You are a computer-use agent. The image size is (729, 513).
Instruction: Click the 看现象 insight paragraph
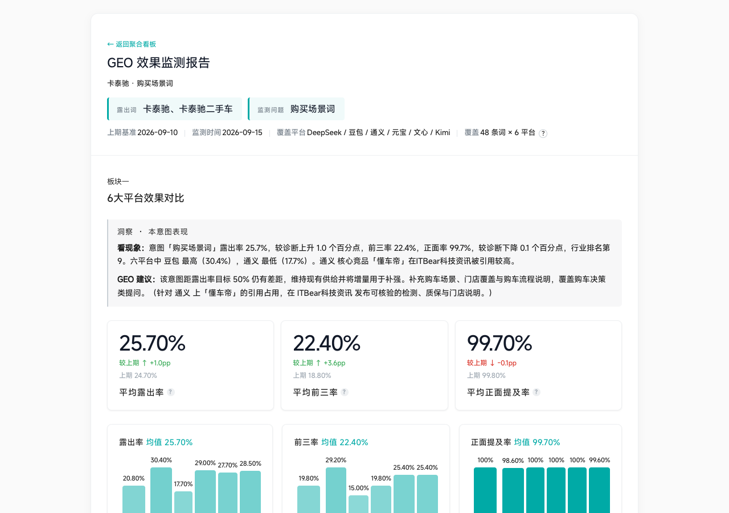coord(363,254)
